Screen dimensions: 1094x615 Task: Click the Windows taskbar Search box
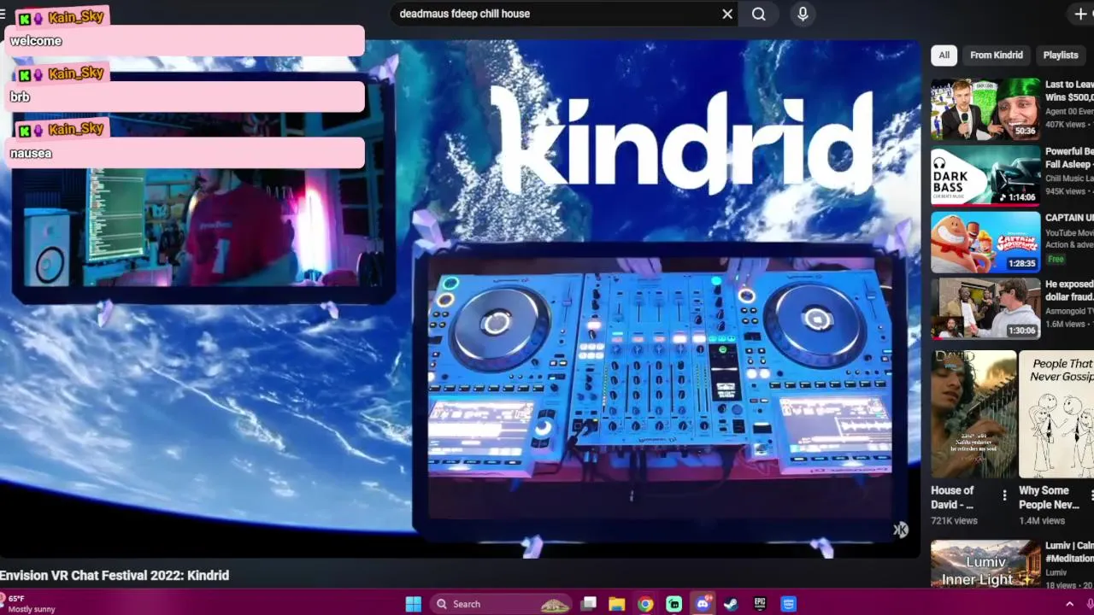tap(499, 604)
